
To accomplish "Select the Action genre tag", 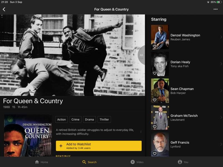I will (x=61, y=119).
